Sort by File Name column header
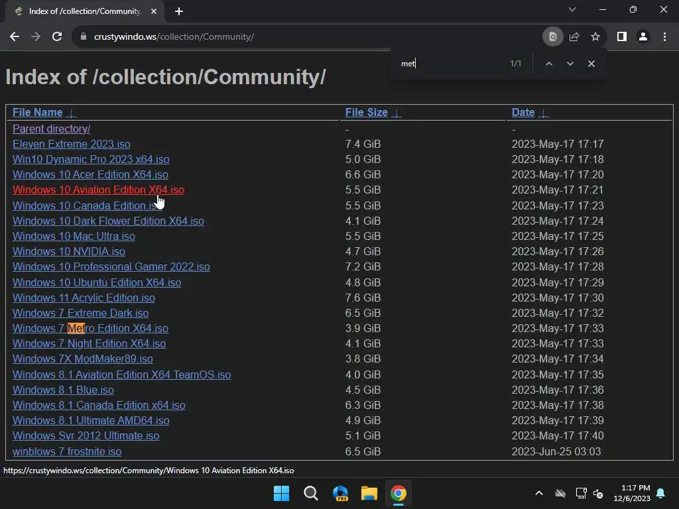This screenshot has width=679, height=509. pos(37,113)
